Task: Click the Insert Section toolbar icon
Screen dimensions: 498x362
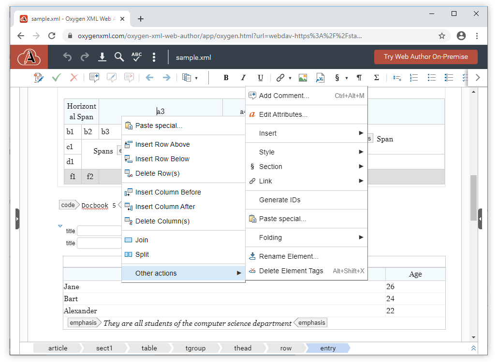Action: (337, 78)
